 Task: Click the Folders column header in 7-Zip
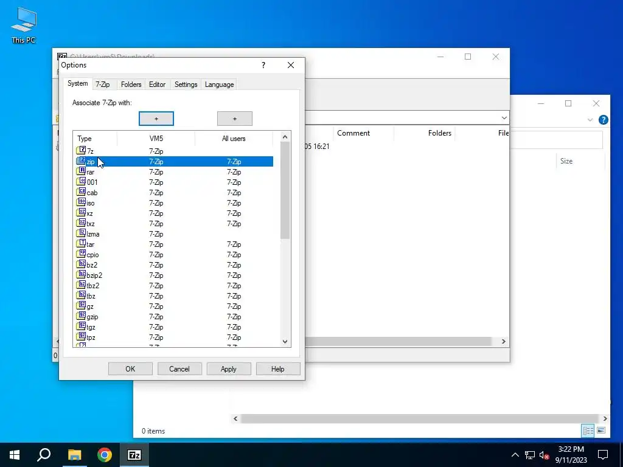coord(425,133)
